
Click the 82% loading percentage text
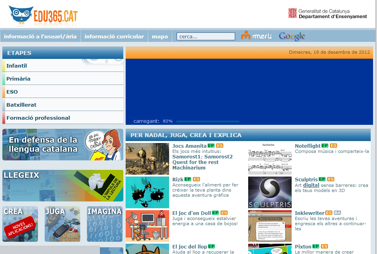pyautogui.click(x=168, y=121)
